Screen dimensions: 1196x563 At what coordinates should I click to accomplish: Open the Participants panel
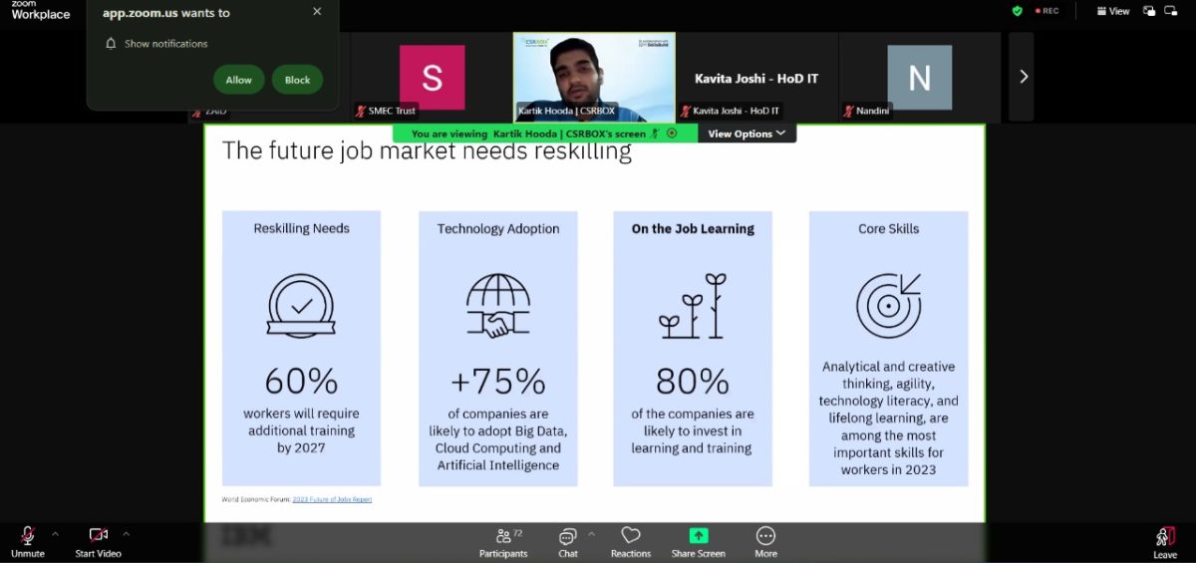click(x=503, y=541)
